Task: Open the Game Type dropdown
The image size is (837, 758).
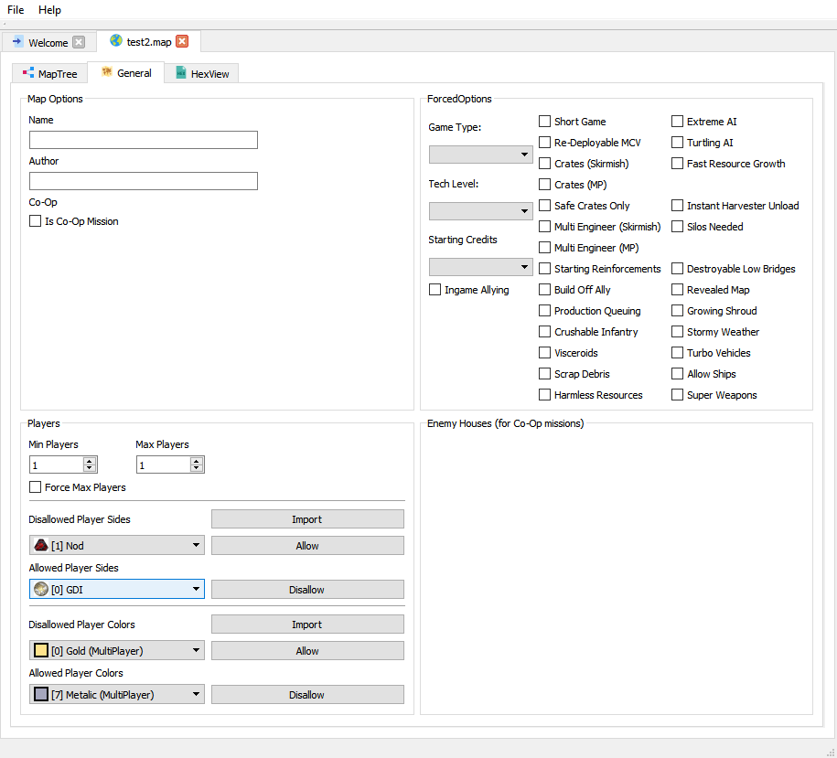Action: tap(481, 155)
